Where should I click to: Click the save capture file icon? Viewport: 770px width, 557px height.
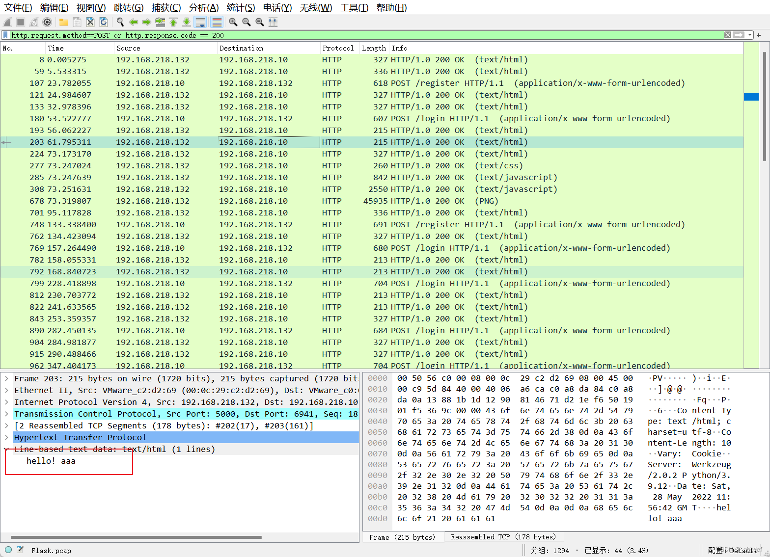77,22
